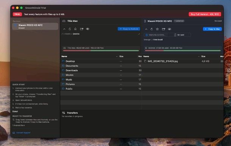The height and width of the screenshot is (146, 231).
Task: Click the focused label in Android header
Action: (x=218, y=21)
